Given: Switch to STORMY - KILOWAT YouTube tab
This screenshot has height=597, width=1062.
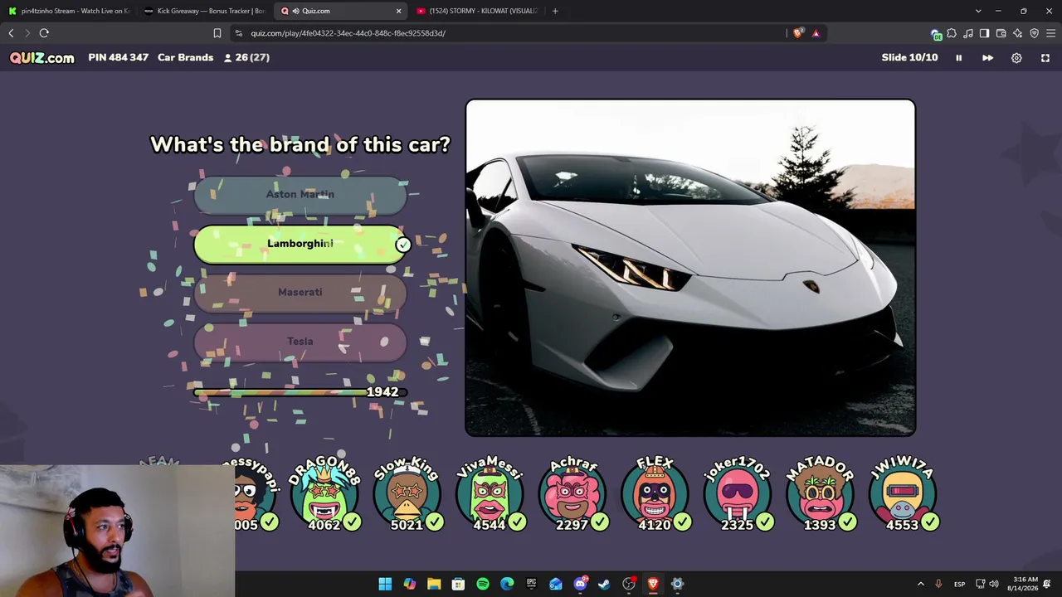Looking at the screenshot, I should pyautogui.click(x=476, y=11).
